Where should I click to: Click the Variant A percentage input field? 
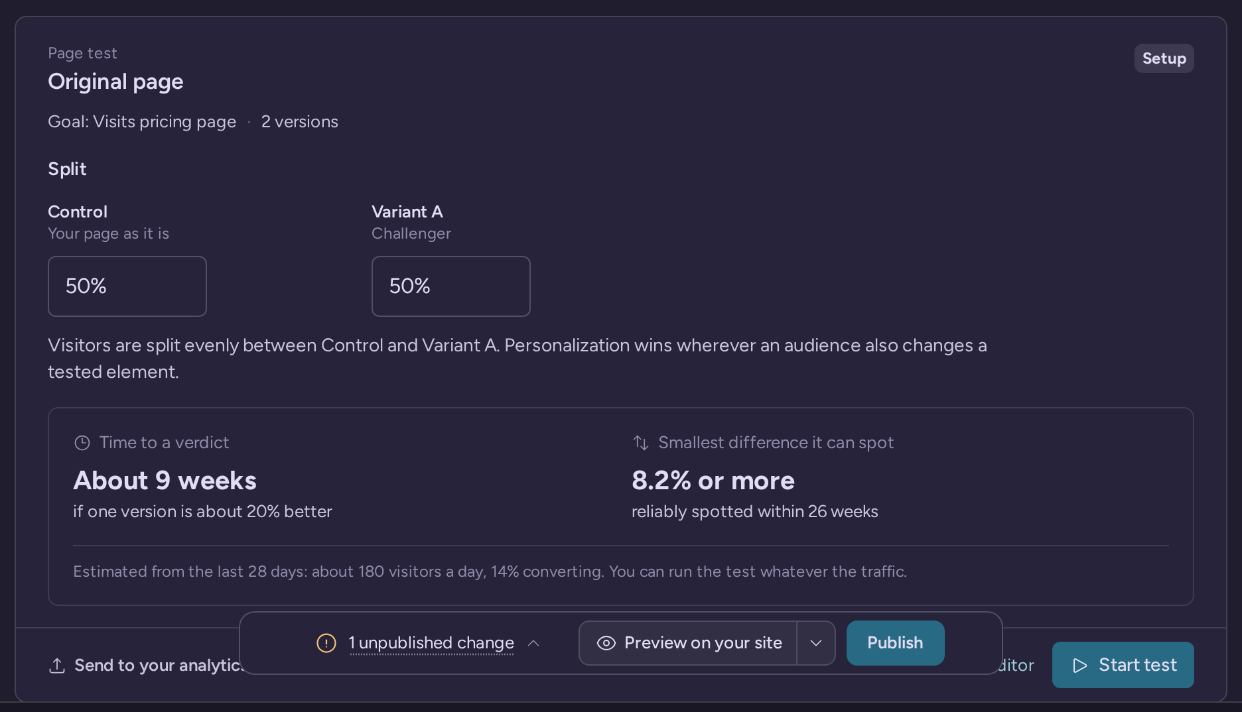451,286
